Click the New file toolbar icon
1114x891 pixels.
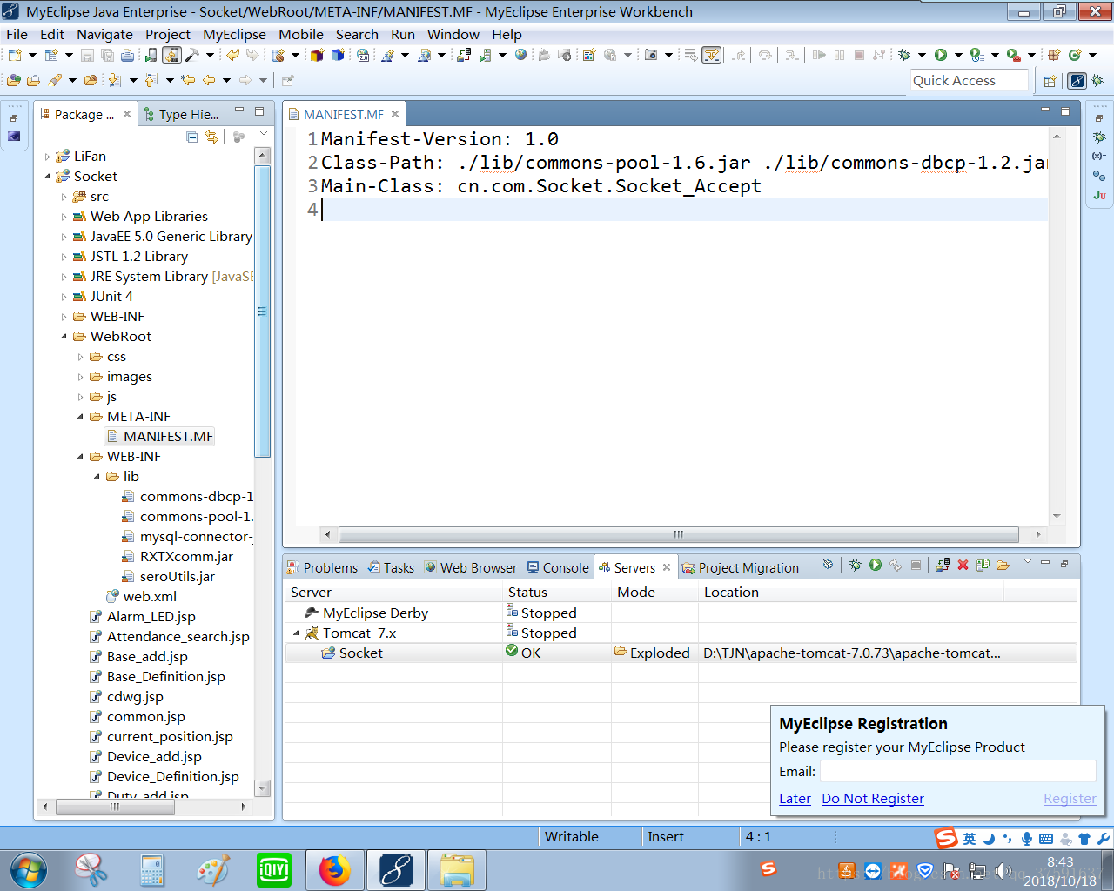[15, 55]
